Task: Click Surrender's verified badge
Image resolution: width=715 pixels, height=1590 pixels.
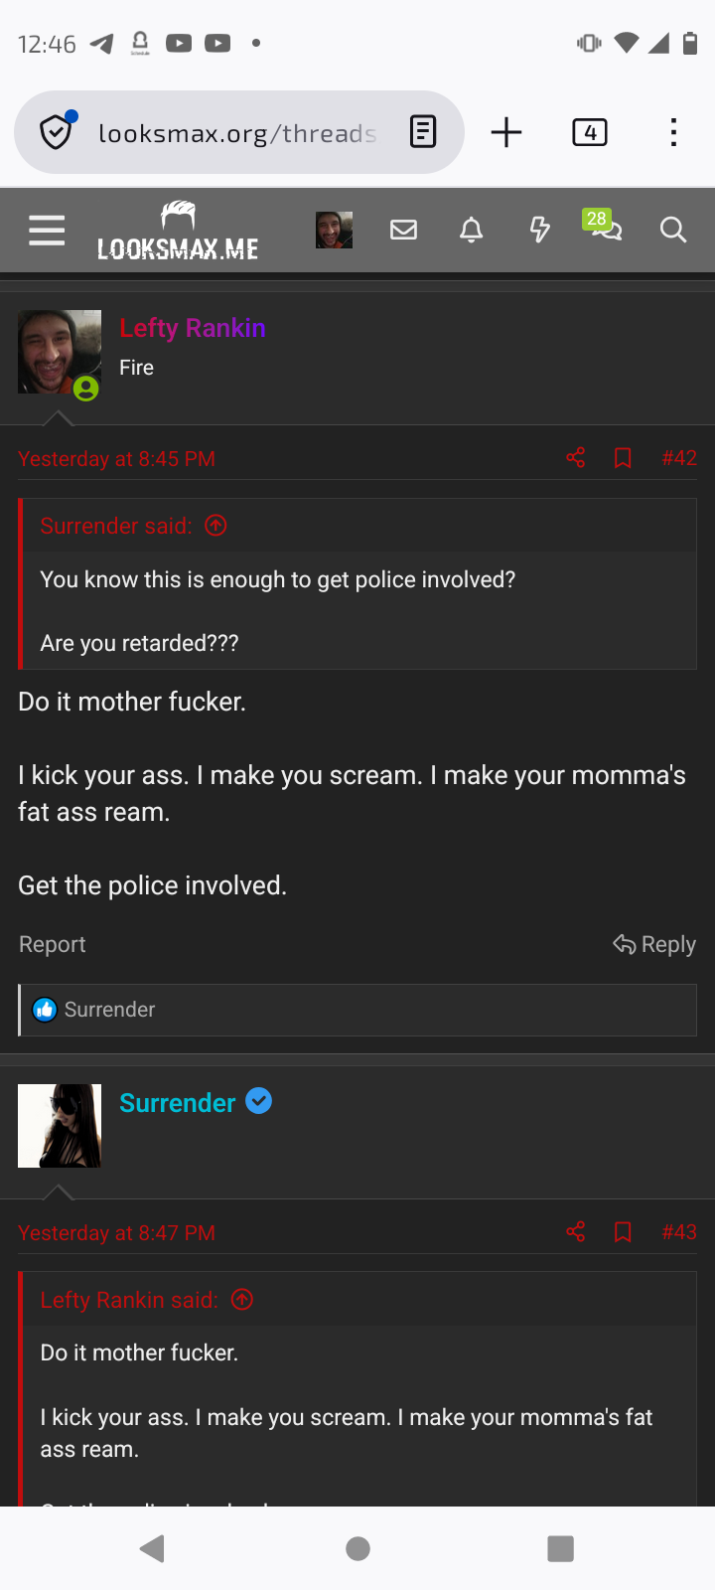Action: (x=258, y=1100)
